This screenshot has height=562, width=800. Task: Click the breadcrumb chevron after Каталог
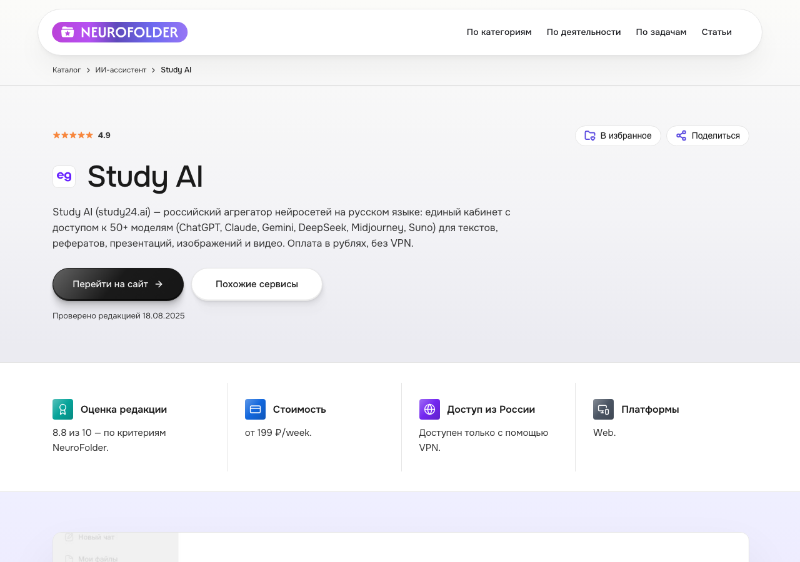[88, 70]
